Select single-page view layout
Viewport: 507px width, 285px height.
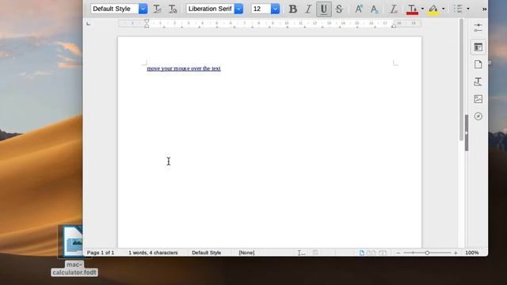(x=361, y=253)
